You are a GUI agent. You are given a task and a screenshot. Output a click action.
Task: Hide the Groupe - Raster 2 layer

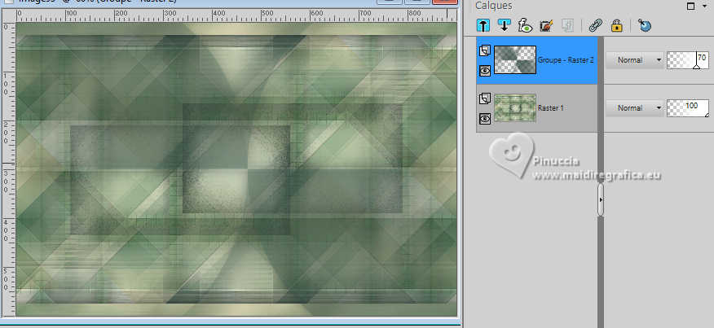tap(485, 71)
